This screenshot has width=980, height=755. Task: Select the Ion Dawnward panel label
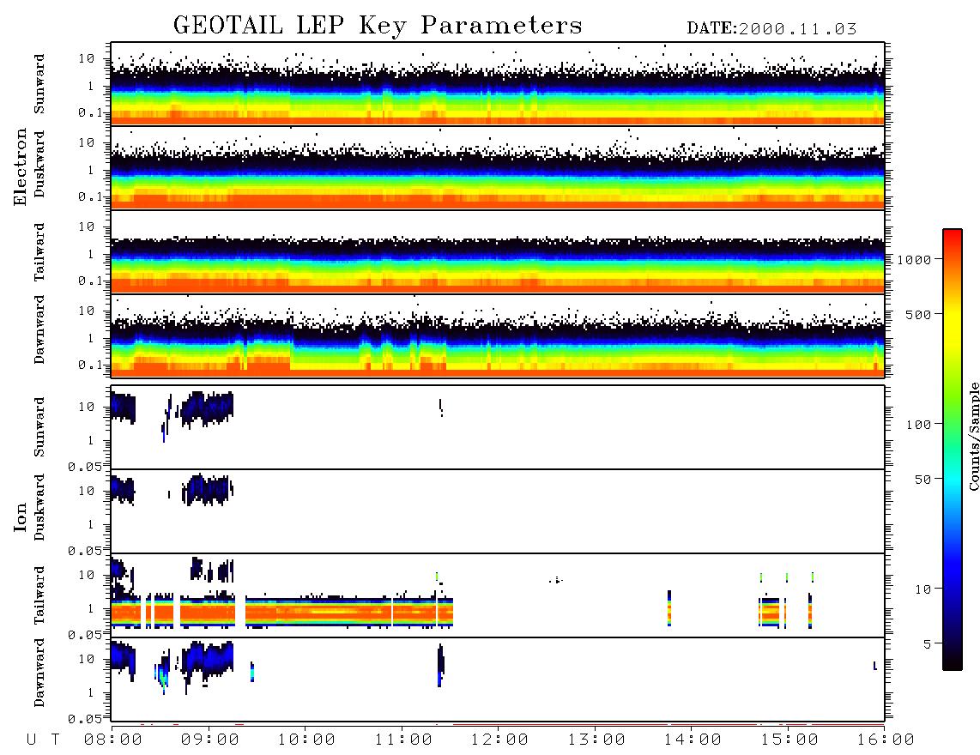(x=39, y=673)
